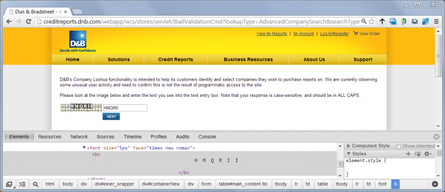Collapse the font element tree node
Viewport: 445px width, 192px height.
click(84, 148)
